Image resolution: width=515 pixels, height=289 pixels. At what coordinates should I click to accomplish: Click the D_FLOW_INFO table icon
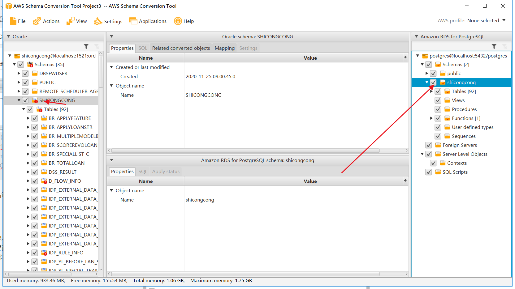[44, 181]
